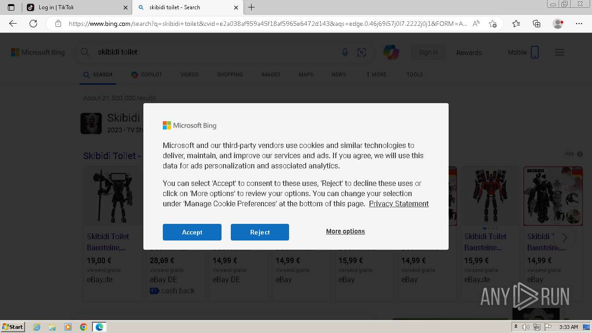This screenshot has height=333, width=592.
Task: Open Read aloud in address bar
Action: pos(476,24)
